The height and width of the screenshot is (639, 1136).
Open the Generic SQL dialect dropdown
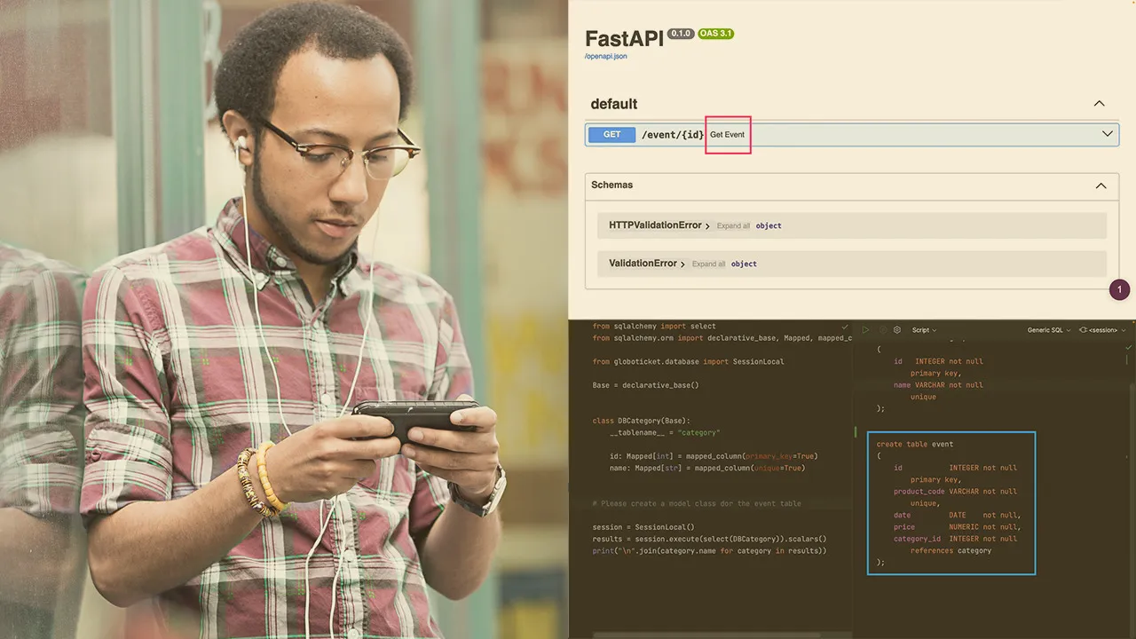[1049, 330]
